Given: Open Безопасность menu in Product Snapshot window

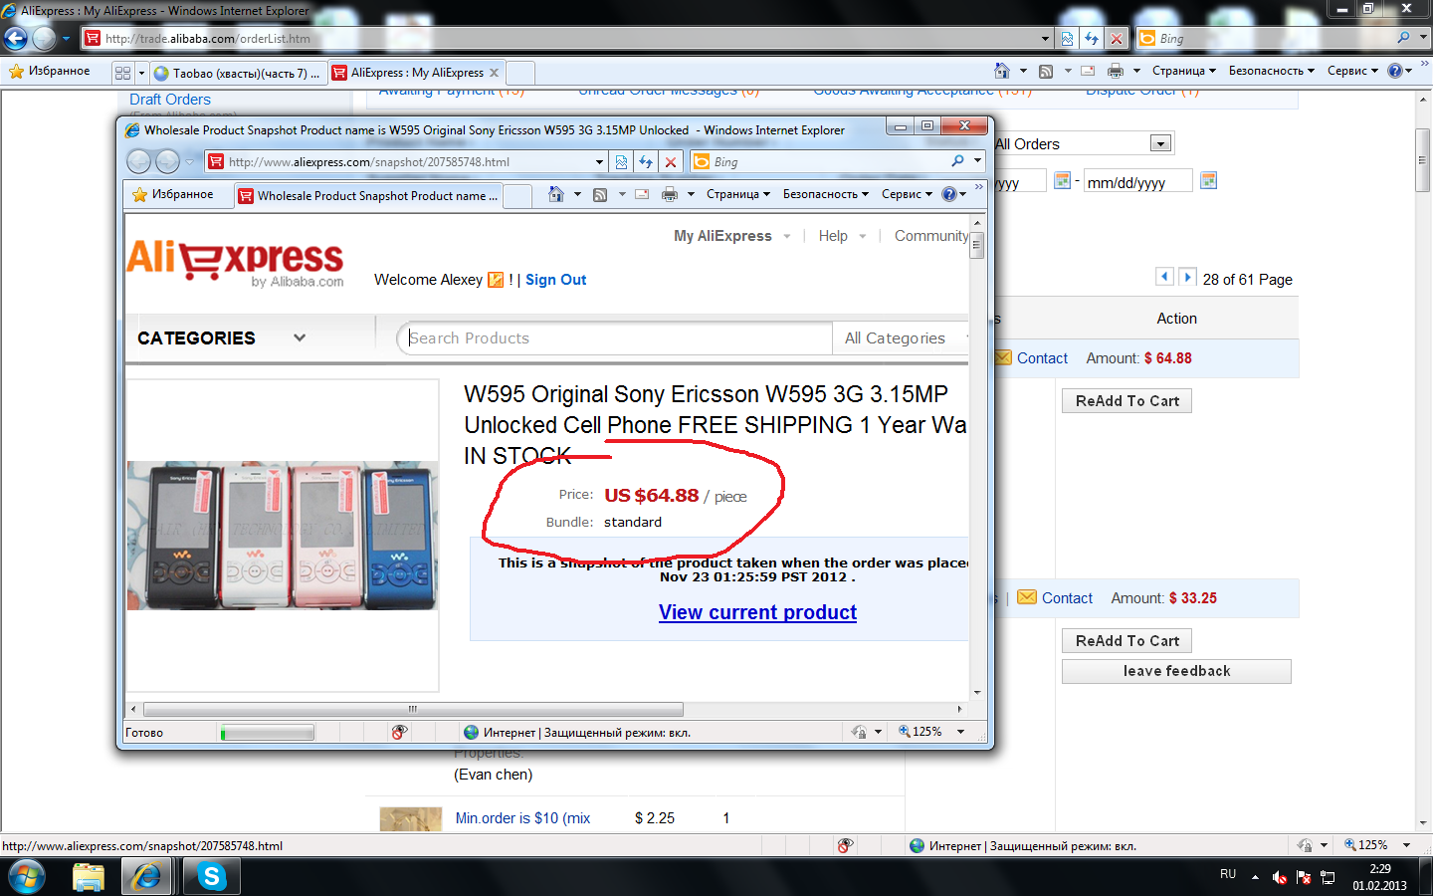Looking at the screenshot, I should pos(826,194).
